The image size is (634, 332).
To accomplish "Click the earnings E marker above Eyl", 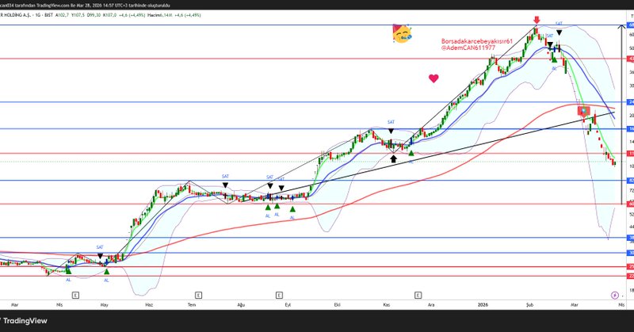I will [279, 296].
